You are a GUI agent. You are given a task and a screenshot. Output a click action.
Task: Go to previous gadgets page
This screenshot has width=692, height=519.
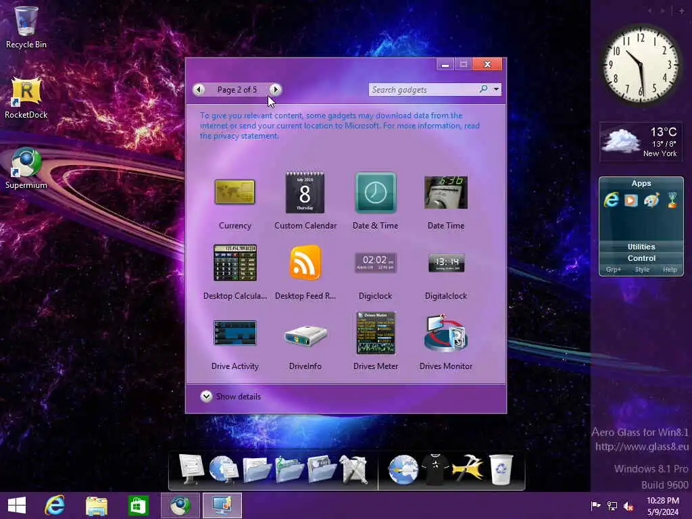(x=199, y=90)
